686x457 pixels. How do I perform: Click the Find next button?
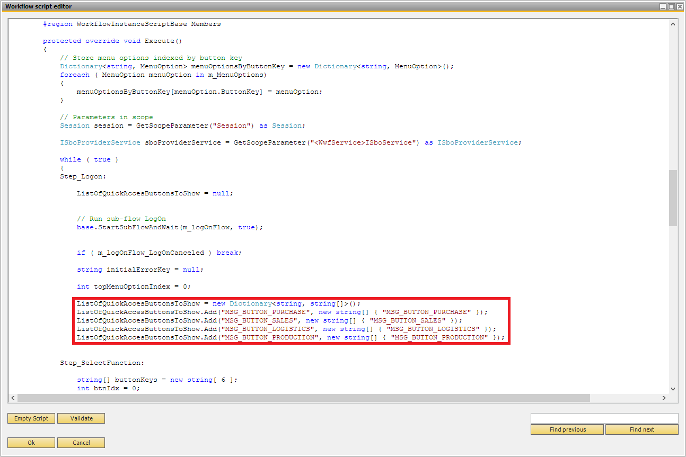coord(642,429)
